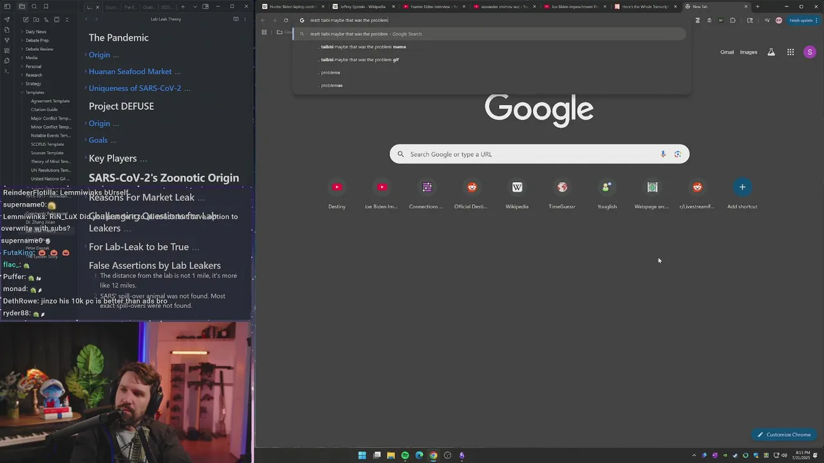Switch to Here's the Whole Transcript tab
Image resolution: width=824 pixels, height=463 pixels.
click(x=645, y=6)
